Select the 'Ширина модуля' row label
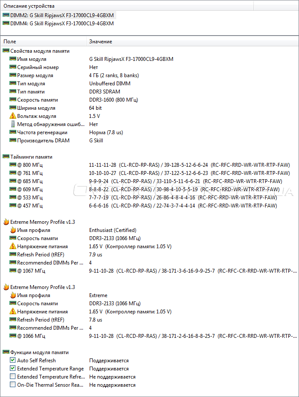 36,108
